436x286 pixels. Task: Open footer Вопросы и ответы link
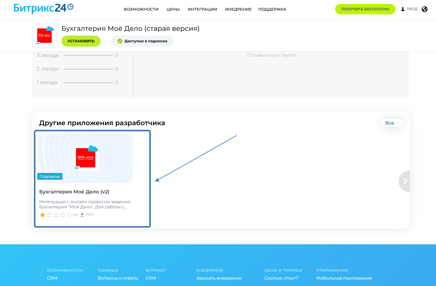coord(118,278)
